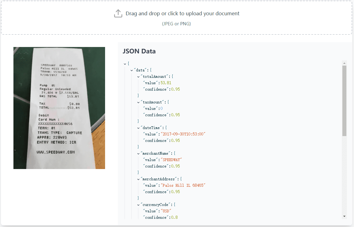Click the JSON panel scrollbar thumb
This screenshot has height=227, width=354.
[x=345, y=101]
